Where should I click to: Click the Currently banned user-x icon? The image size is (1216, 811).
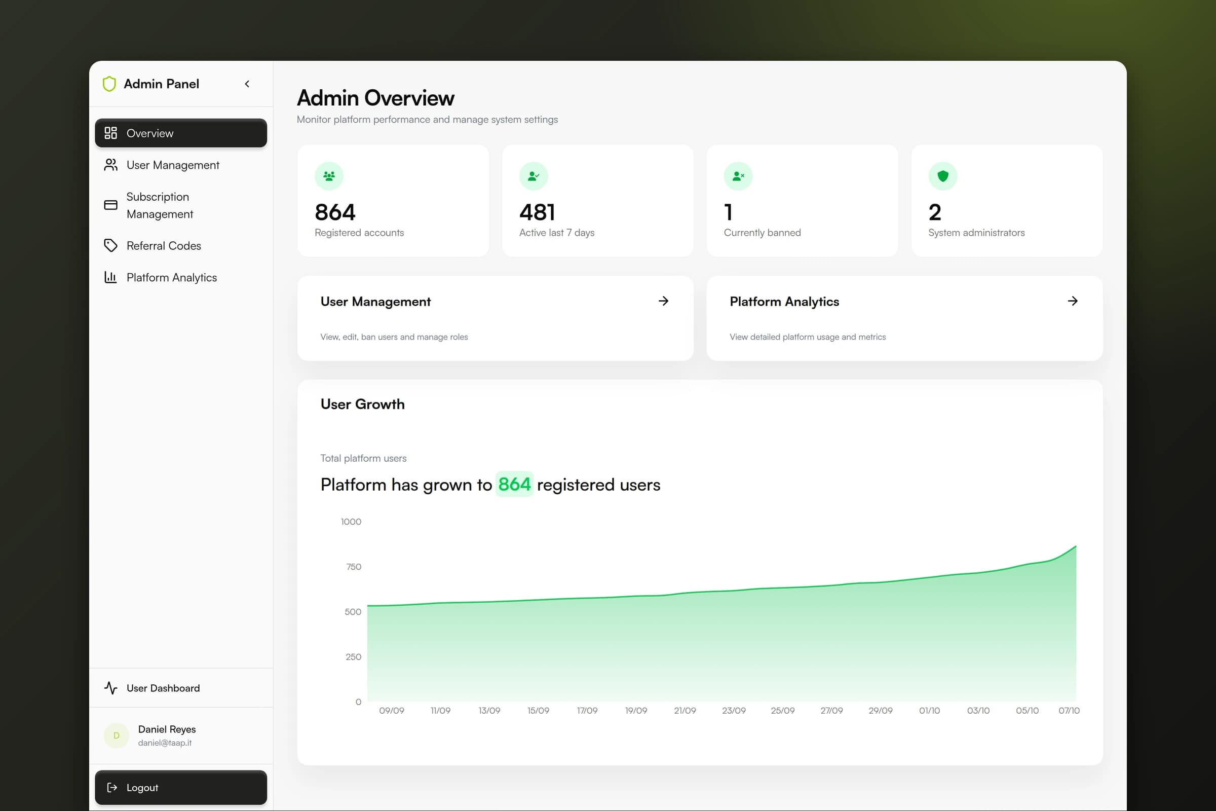click(738, 176)
